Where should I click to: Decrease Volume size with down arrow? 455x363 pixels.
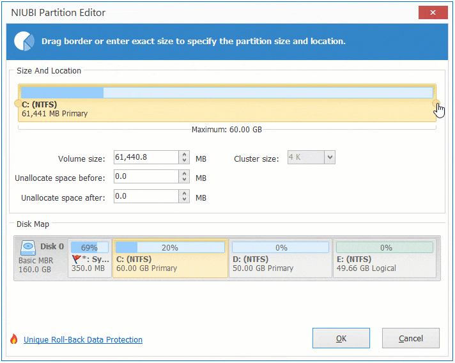click(x=185, y=160)
